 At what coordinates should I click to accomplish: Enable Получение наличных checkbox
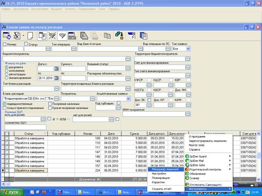tap(50, 104)
